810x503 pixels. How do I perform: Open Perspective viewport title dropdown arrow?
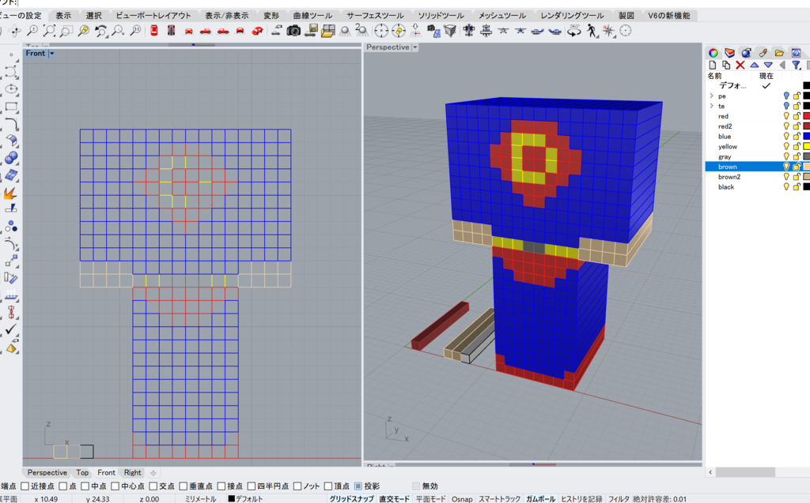[414, 47]
